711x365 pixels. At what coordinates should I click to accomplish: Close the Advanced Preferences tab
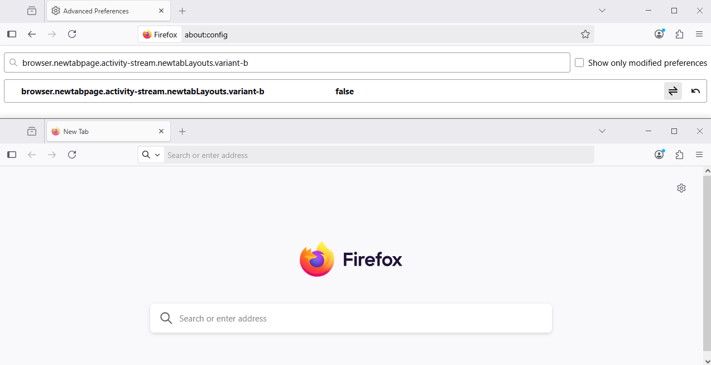(161, 11)
